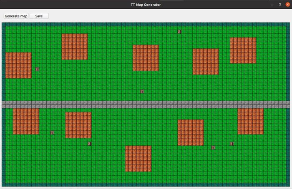Save the generated map
This screenshot has width=292, height=189.
pyautogui.click(x=39, y=16)
